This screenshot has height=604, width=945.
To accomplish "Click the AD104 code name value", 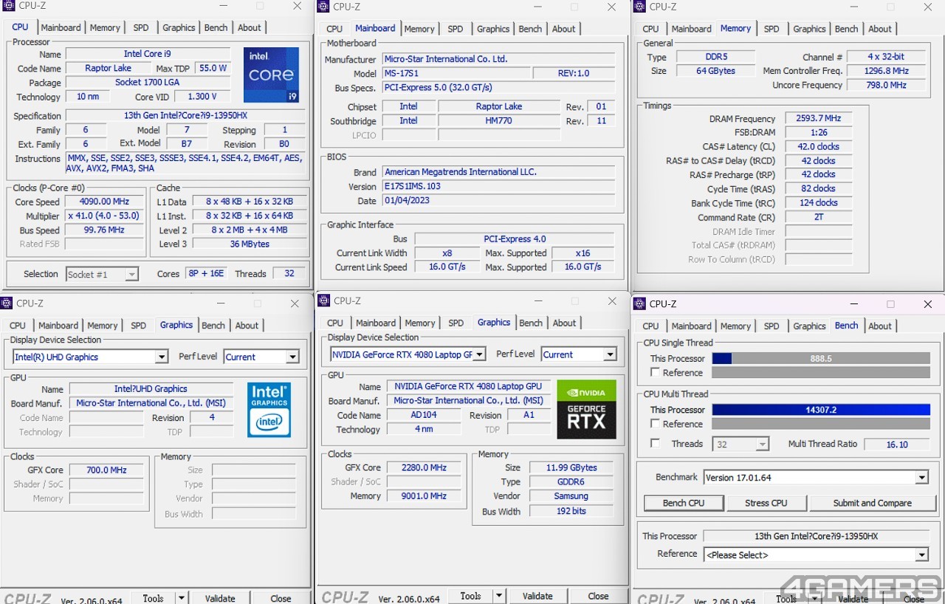I will click(423, 415).
